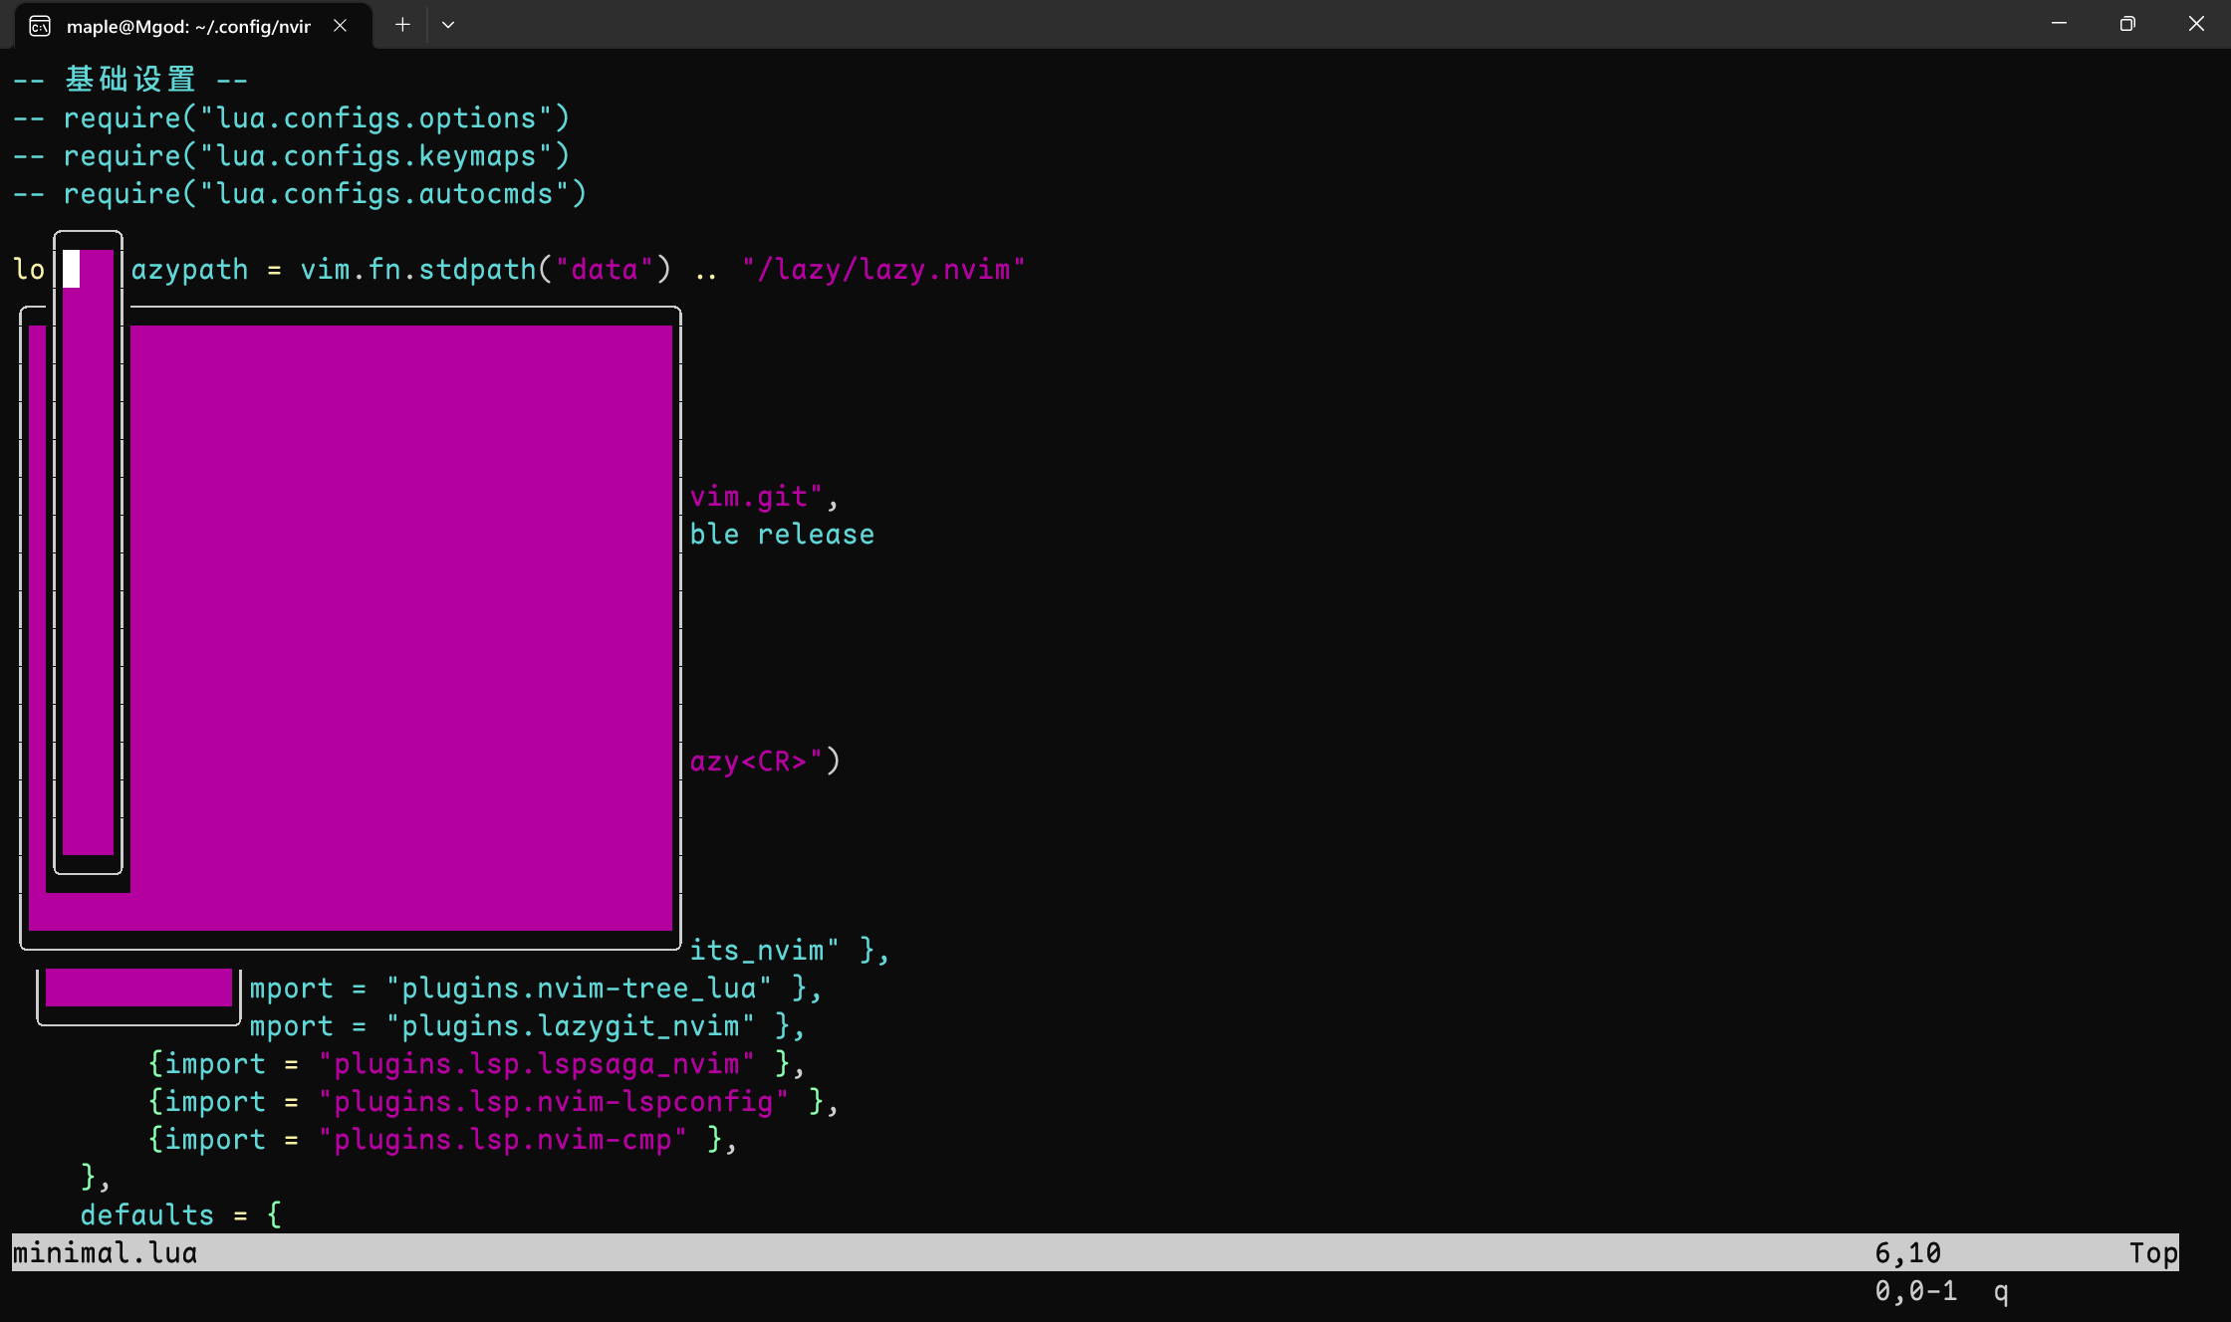The width and height of the screenshot is (2231, 1322).
Task: Click the minimal.lua filename in the status bar
Action: point(104,1252)
